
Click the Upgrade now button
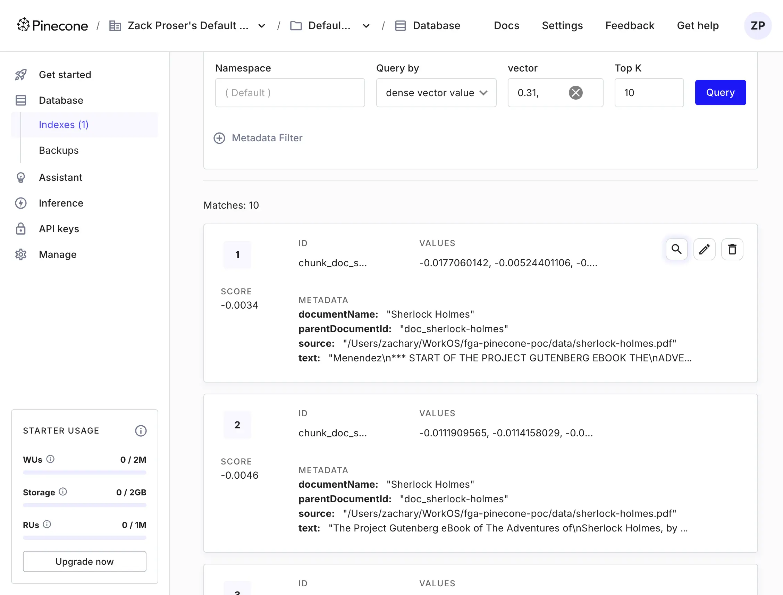85,561
